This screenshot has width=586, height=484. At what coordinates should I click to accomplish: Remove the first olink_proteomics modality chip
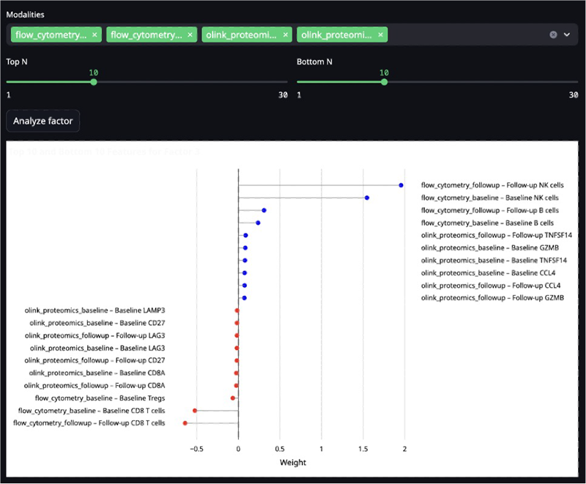285,34
